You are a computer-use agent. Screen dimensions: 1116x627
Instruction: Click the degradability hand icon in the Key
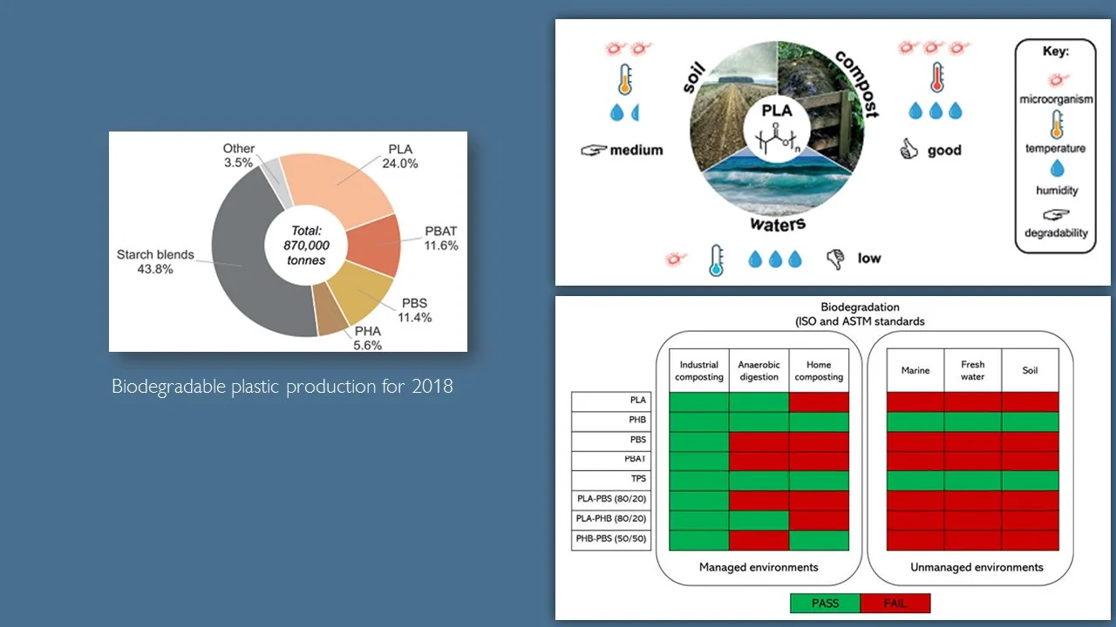point(1056,215)
